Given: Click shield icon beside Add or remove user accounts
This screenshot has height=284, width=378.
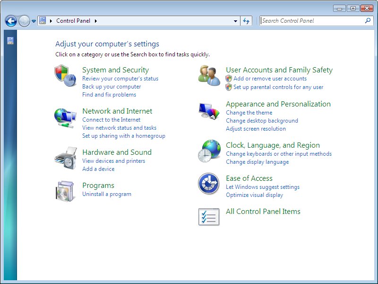Looking at the screenshot, I should pyautogui.click(x=229, y=79).
